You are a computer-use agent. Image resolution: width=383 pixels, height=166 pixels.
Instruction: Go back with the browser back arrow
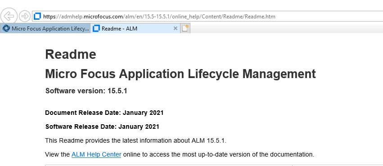pos(9,16)
